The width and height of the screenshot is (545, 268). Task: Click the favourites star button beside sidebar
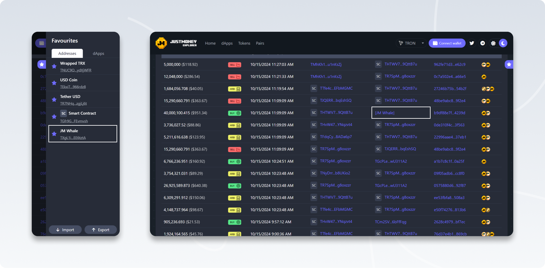[x=42, y=65]
